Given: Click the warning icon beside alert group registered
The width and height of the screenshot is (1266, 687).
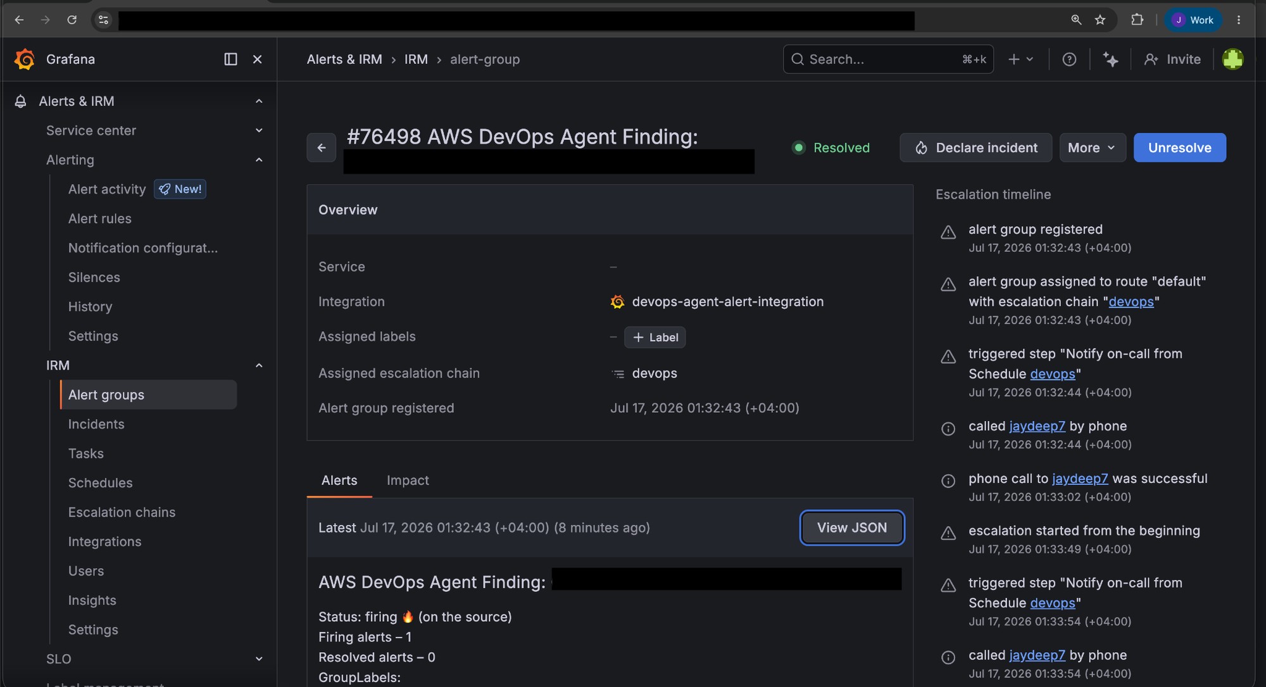Looking at the screenshot, I should [948, 232].
